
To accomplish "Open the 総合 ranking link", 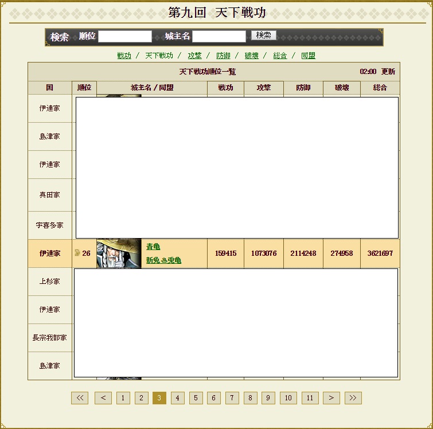I will (x=280, y=56).
